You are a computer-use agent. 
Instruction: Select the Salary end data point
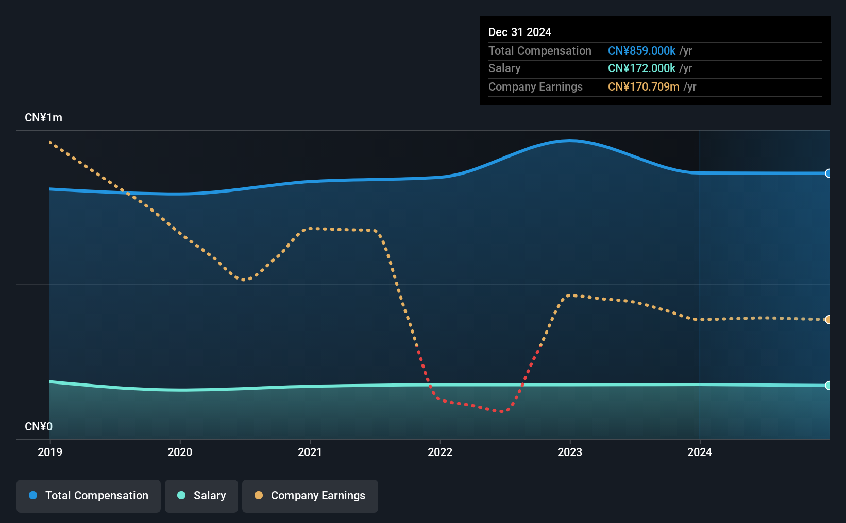point(828,386)
